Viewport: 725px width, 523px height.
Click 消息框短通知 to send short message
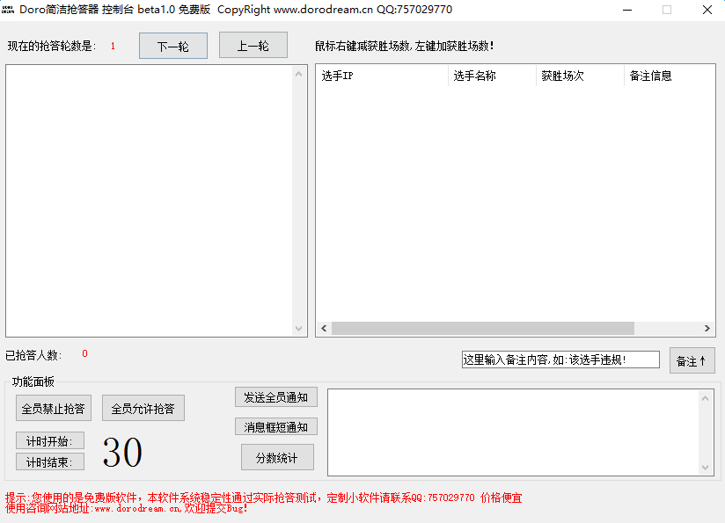point(277,426)
